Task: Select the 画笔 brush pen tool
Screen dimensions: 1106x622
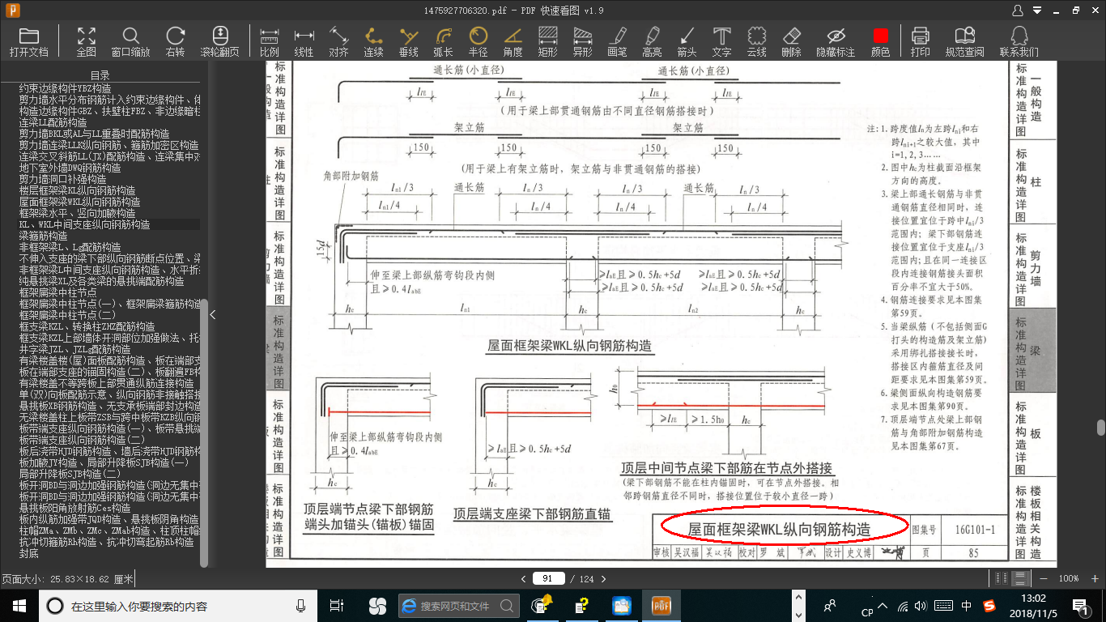Action: click(x=618, y=42)
